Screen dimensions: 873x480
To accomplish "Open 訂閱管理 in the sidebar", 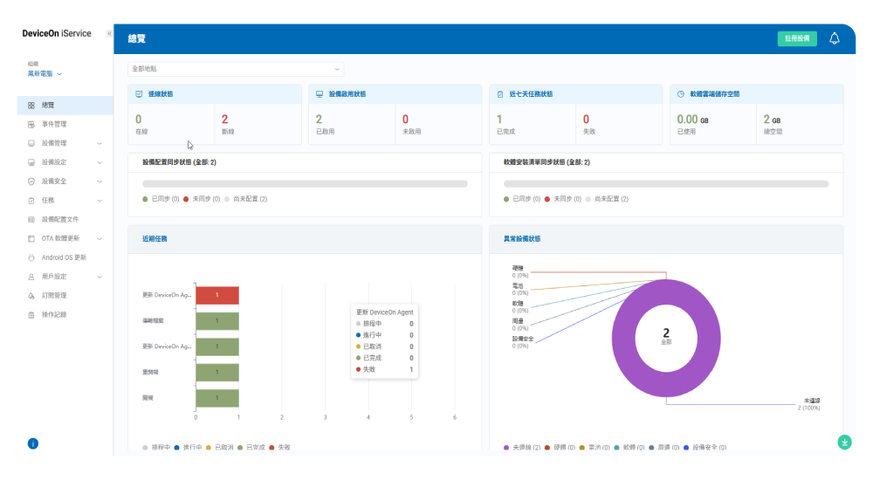I will [53, 295].
